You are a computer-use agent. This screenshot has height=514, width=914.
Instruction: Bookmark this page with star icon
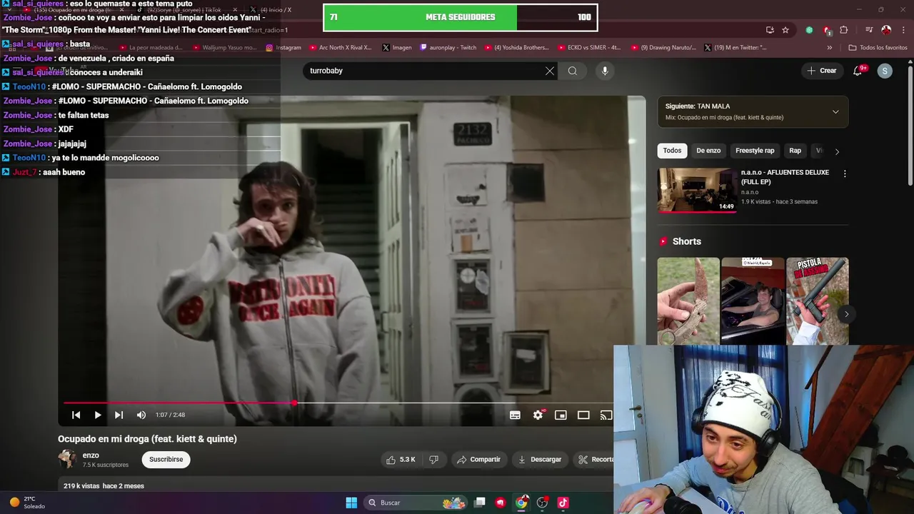click(x=785, y=30)
